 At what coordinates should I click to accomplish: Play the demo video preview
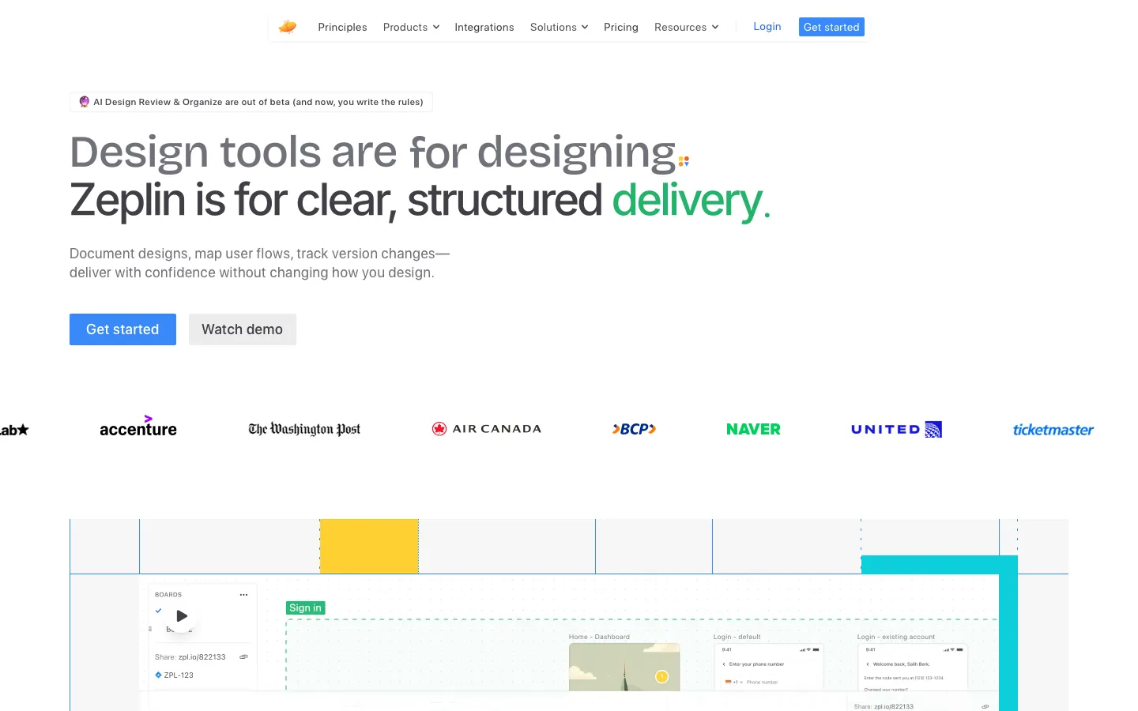pos(182,615)
